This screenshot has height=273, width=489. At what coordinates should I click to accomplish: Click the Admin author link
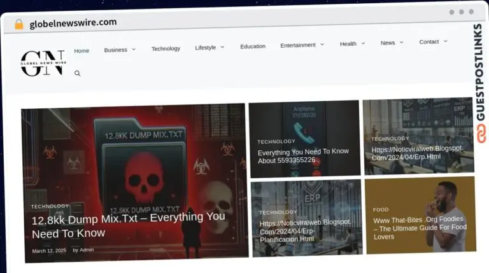(x=87, y=249)
